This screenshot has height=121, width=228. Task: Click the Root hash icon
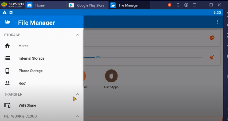coord(7,83)
